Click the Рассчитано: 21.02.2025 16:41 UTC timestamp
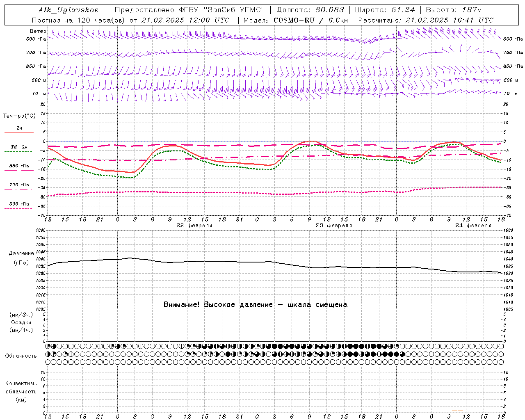The image size is (525, 420). point(426,20)
